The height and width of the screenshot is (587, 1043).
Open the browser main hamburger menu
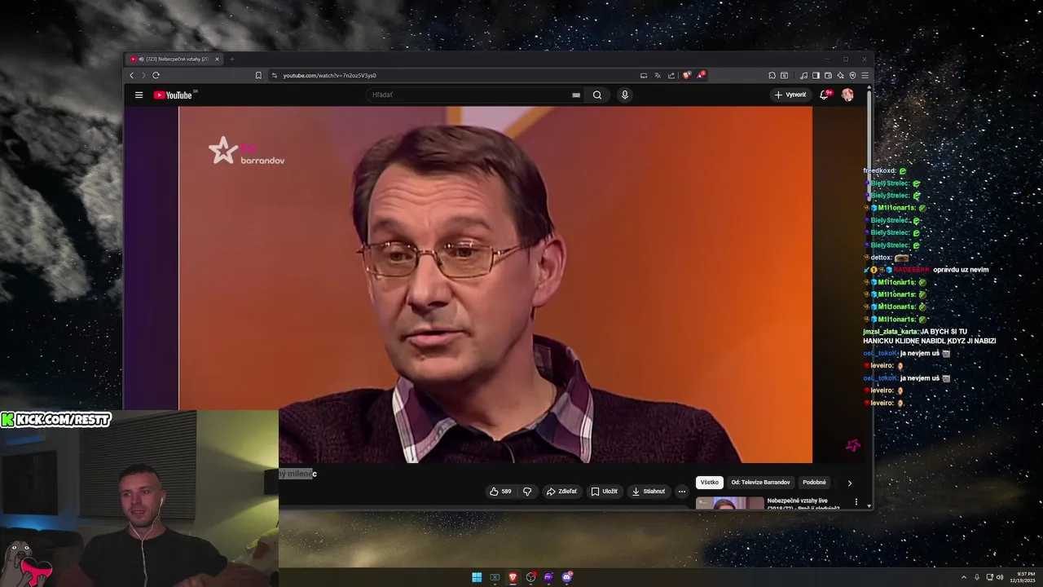[865, 75]
